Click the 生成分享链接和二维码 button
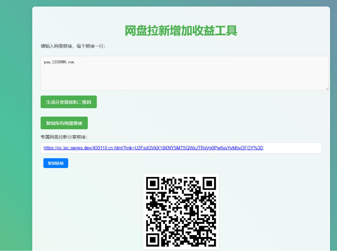Viewport: 337px width, 252px height. 69,102
